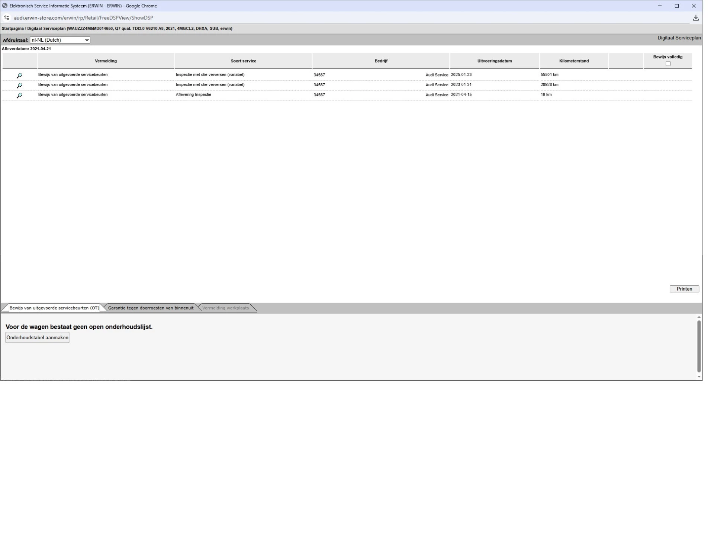Screen dimensions: 714x552
Task: Click the Vermelding werkplaats tab
Action: [225, 308]
